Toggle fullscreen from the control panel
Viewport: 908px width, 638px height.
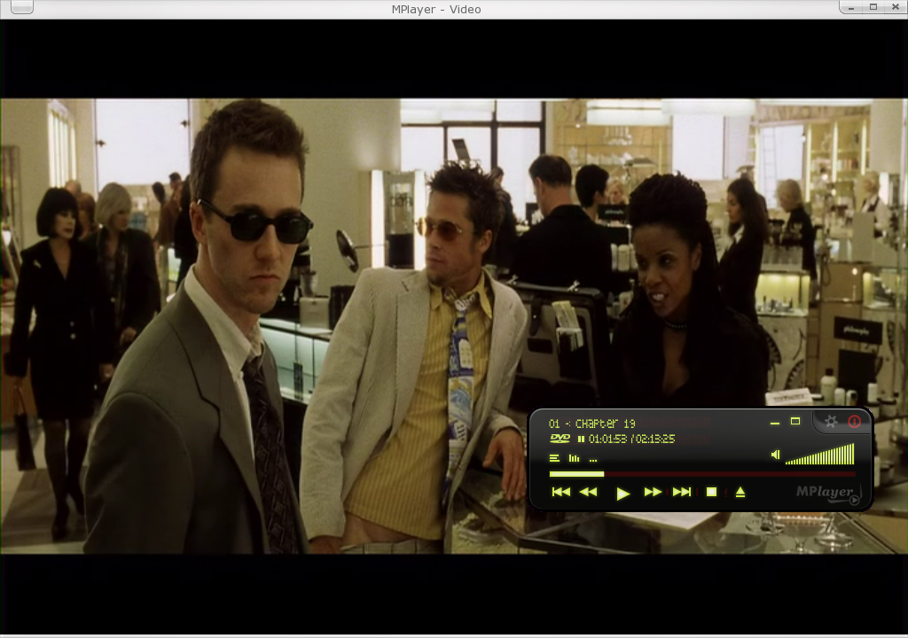coord(795,422)
